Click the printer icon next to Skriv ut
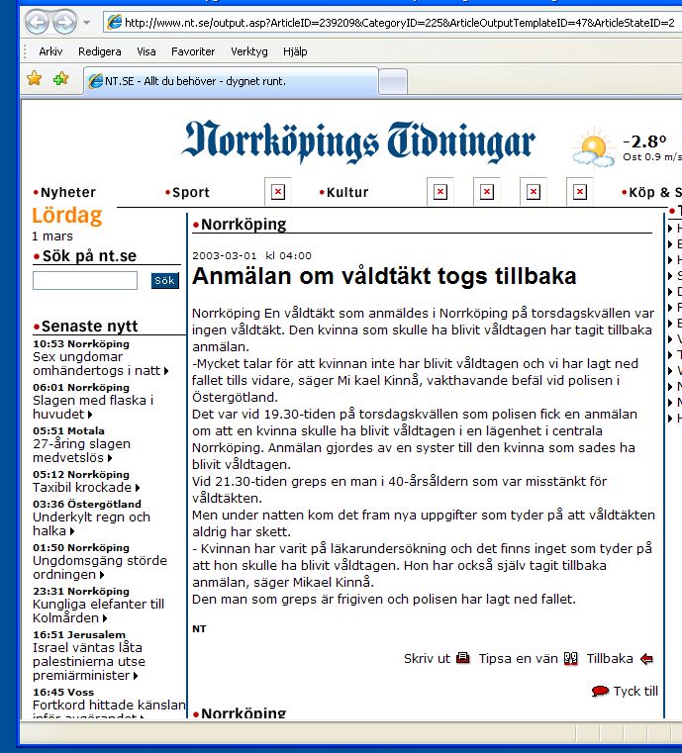This screenshot has height=753, width=682. pos(462,658)
